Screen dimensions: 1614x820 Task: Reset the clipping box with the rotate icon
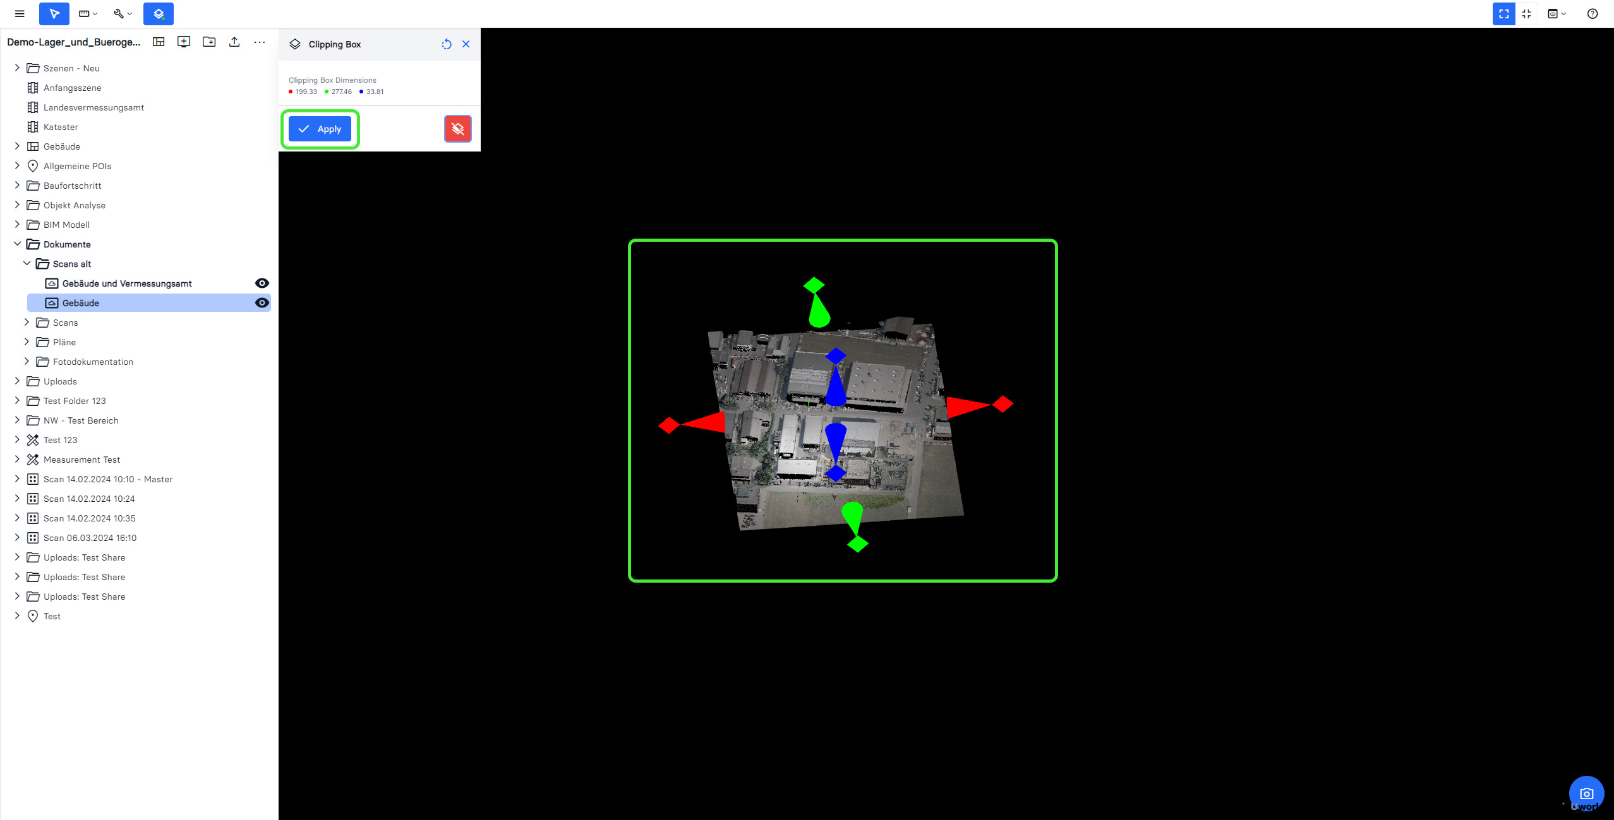[447, 44]
